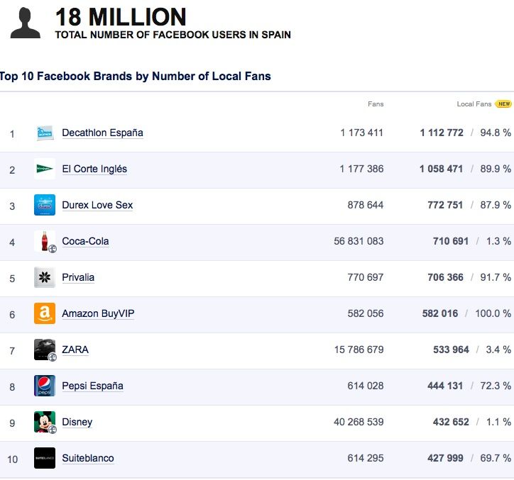The image size is (514, 480).
Task: Open the Decathlon España link
Action: (x=102, y=133)
